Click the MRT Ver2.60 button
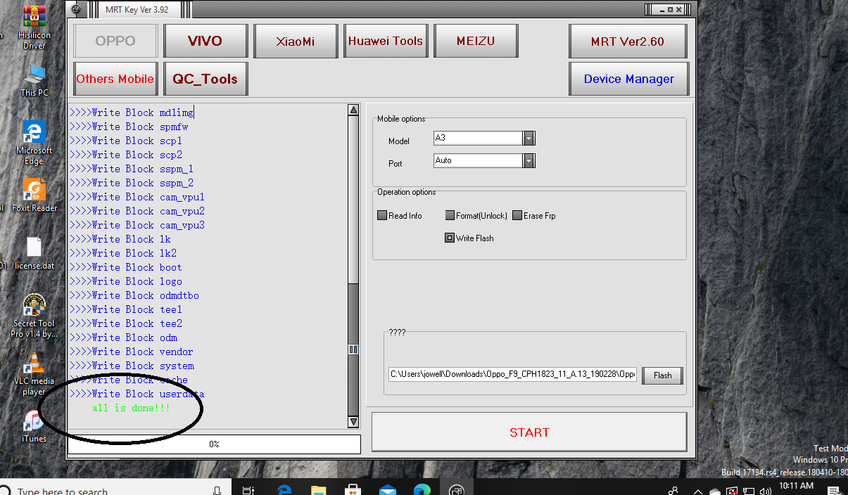Screen dimensions: 848x495 (628, 41)
